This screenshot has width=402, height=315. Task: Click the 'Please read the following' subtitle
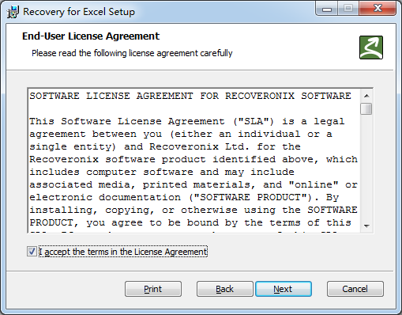[132, 53]
